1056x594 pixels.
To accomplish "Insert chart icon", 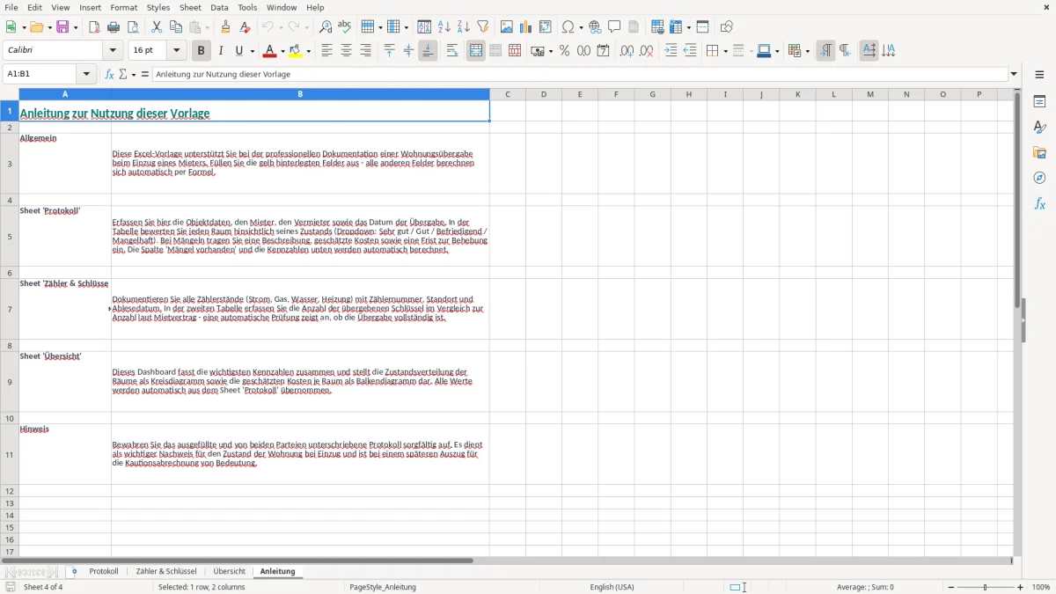I will tap(526, 27).
